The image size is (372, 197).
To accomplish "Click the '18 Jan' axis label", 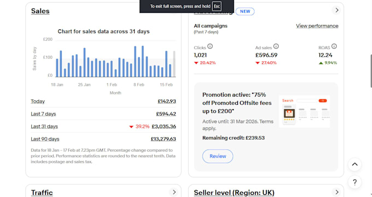I will pos(57,85).
